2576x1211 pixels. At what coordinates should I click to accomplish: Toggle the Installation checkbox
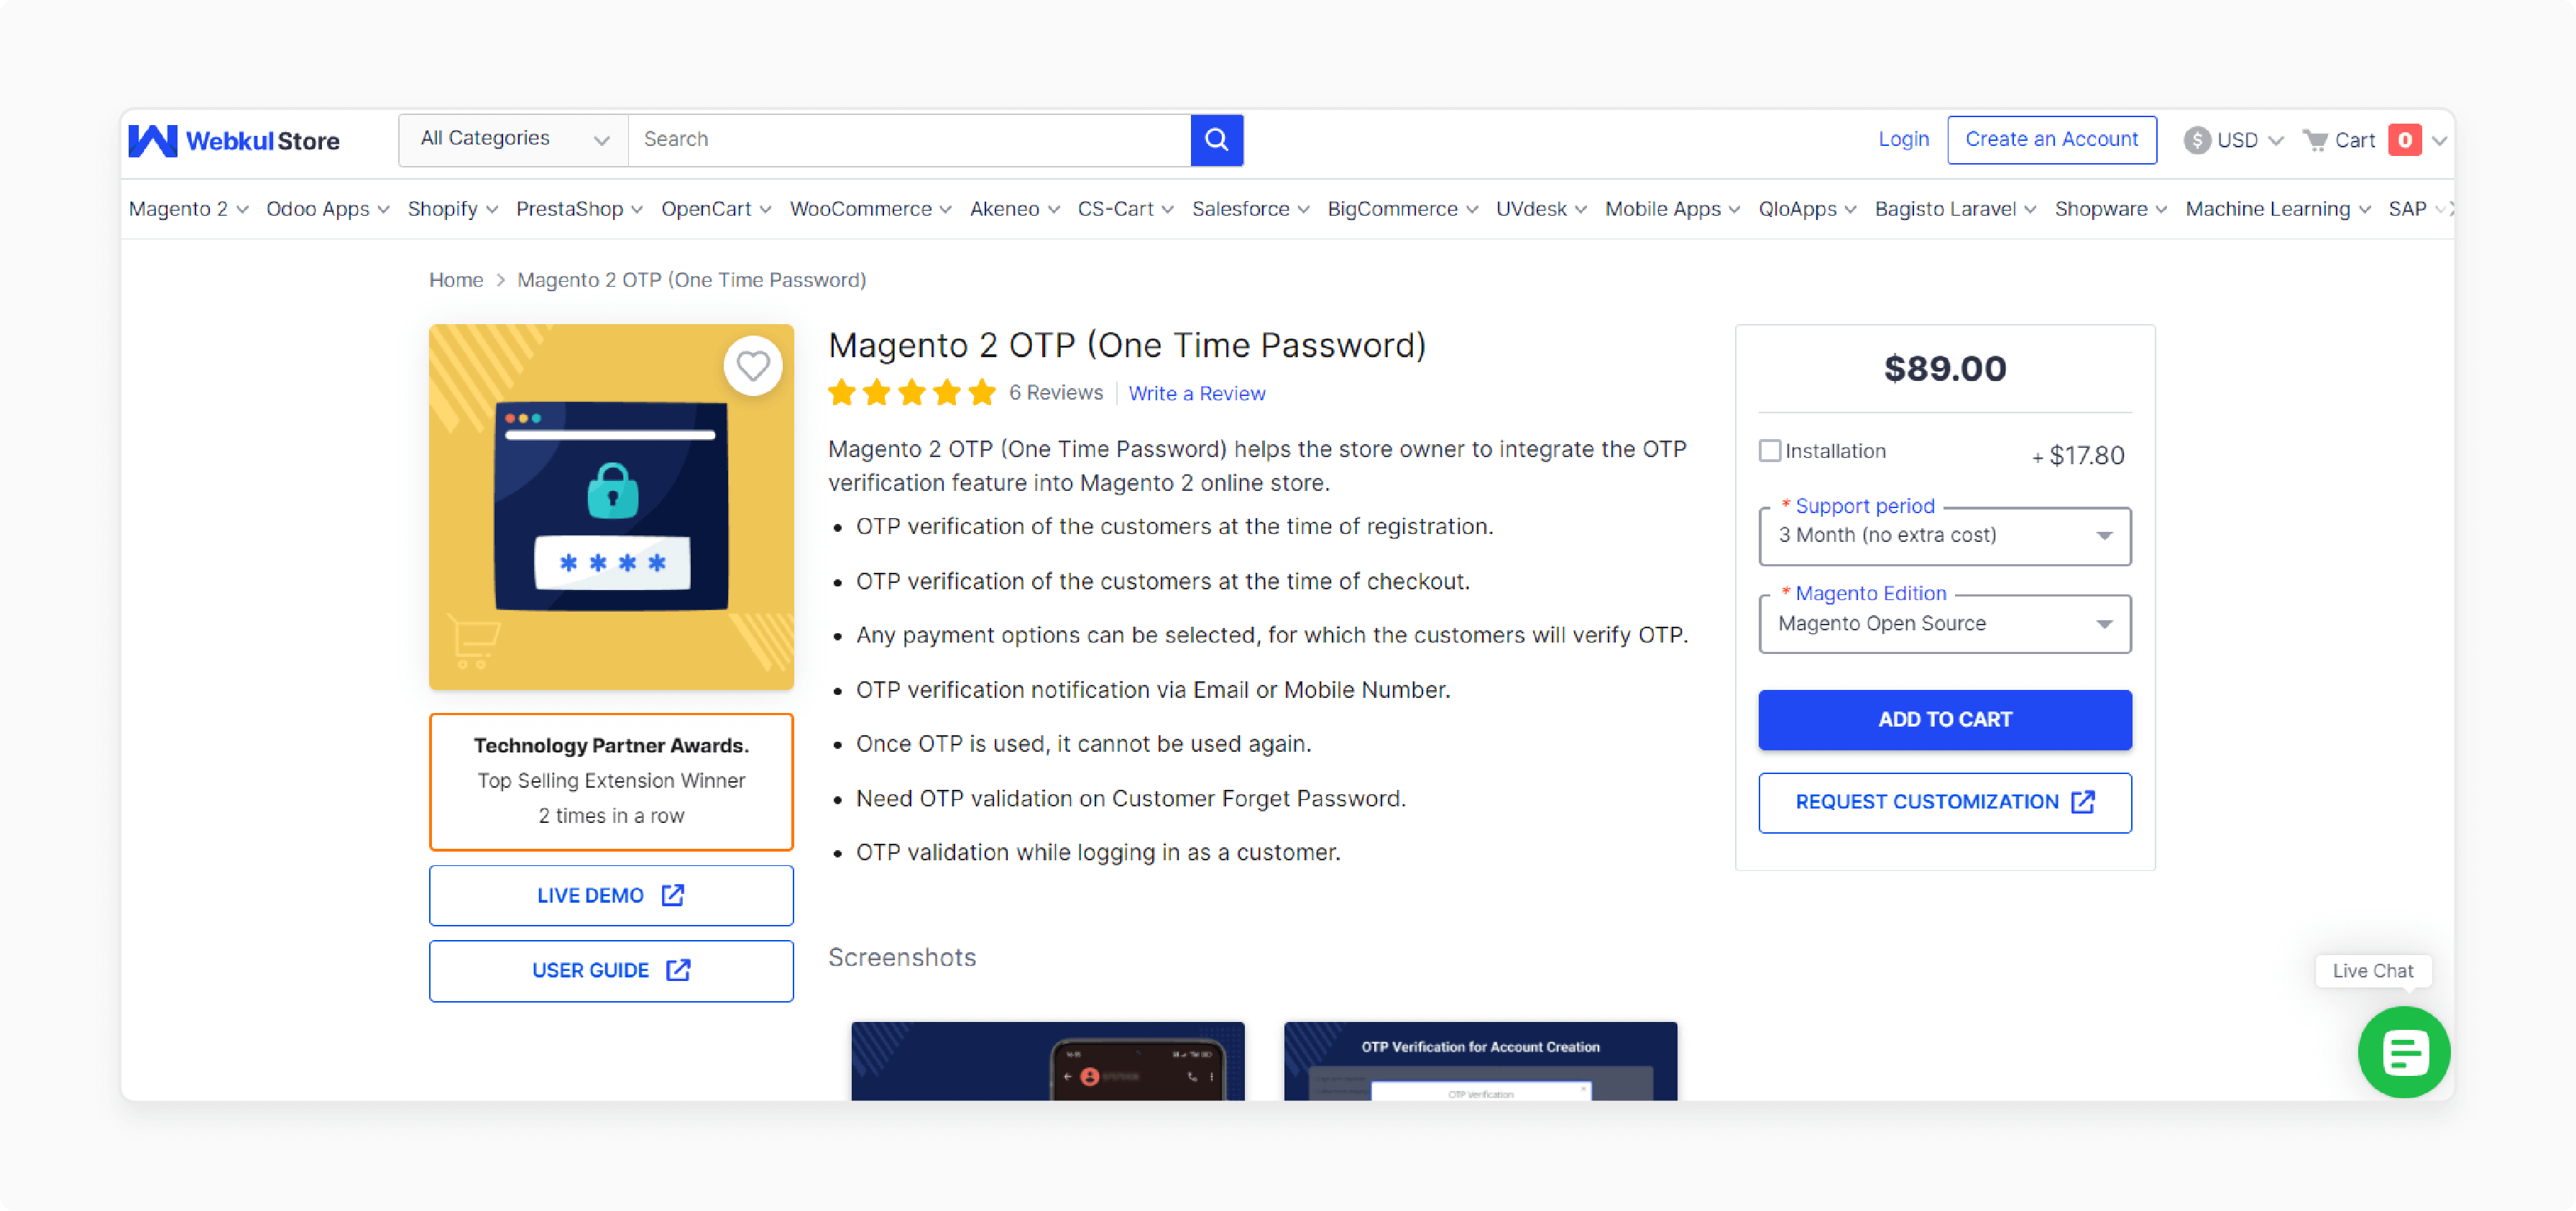click(1771, 450)
